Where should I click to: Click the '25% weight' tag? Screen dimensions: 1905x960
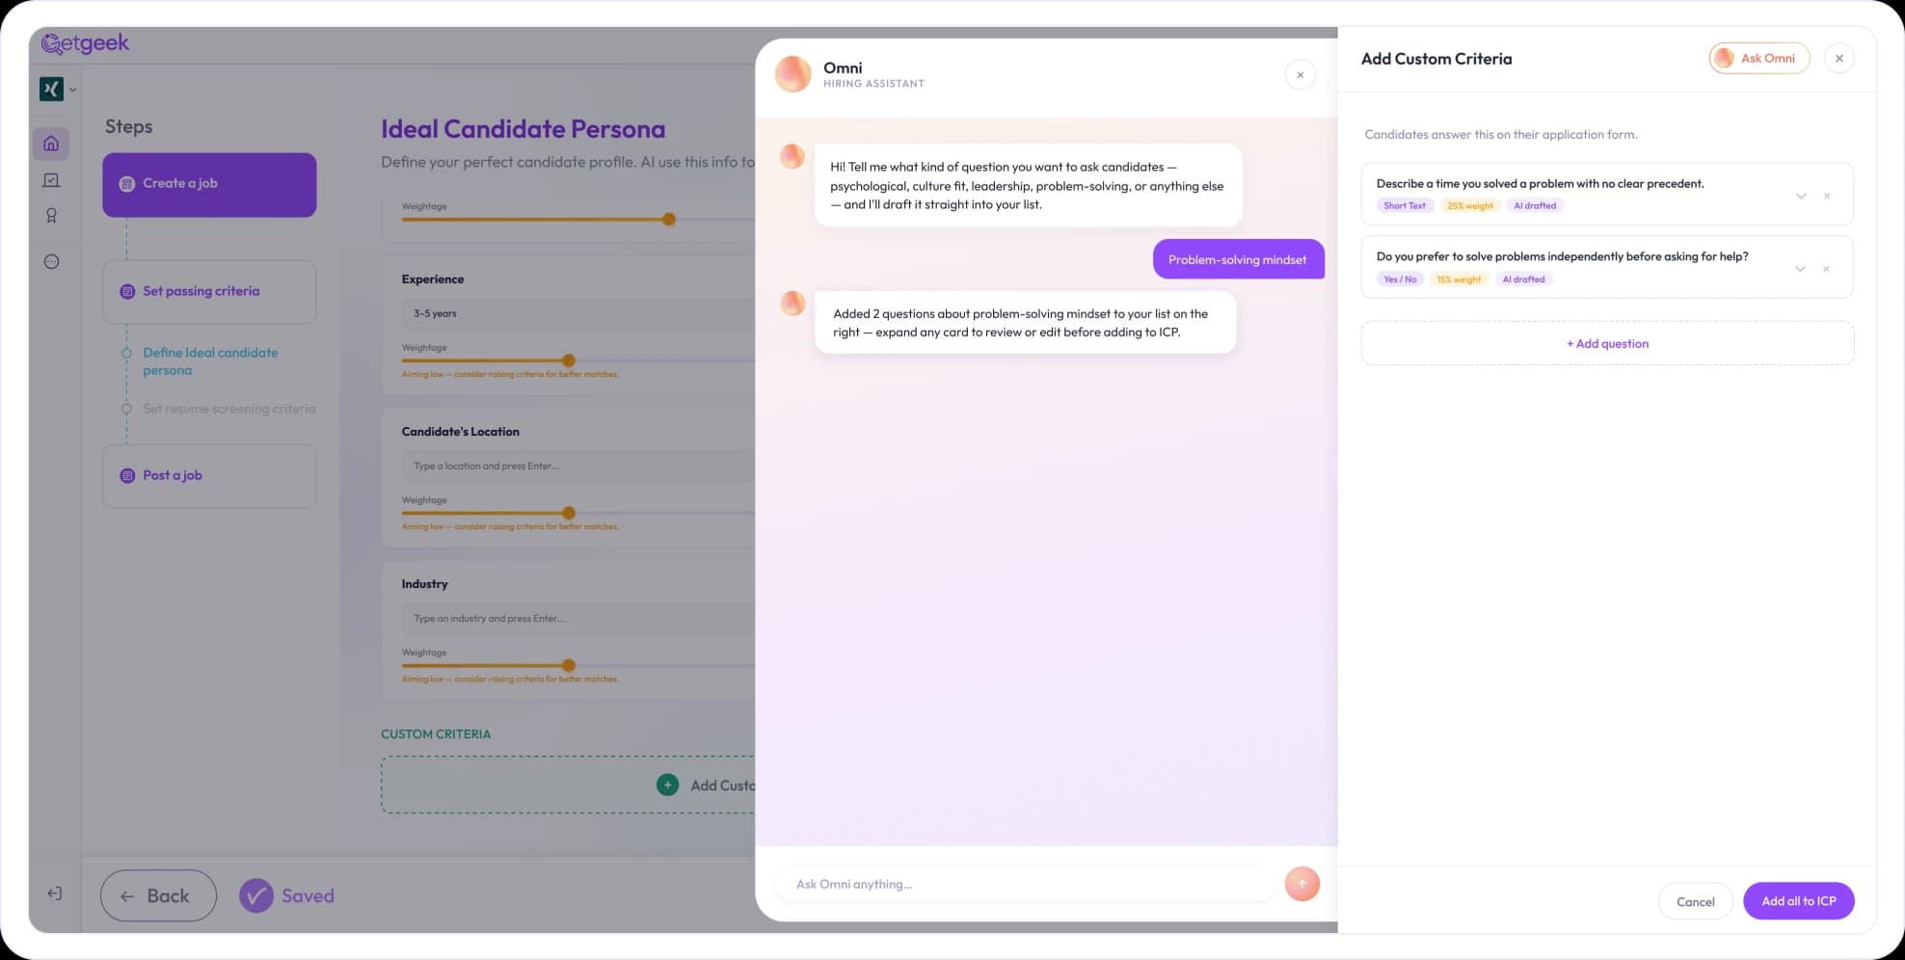click(1469, 205)
